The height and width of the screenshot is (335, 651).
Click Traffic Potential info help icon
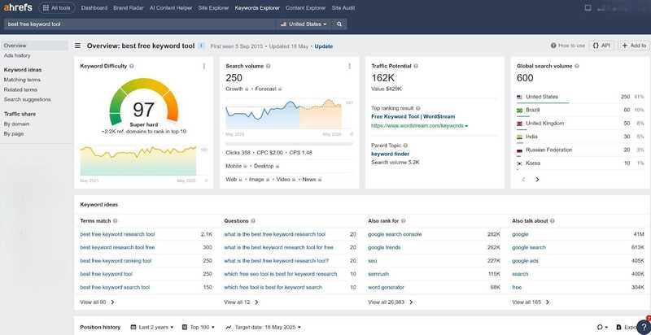pos(416,66)
